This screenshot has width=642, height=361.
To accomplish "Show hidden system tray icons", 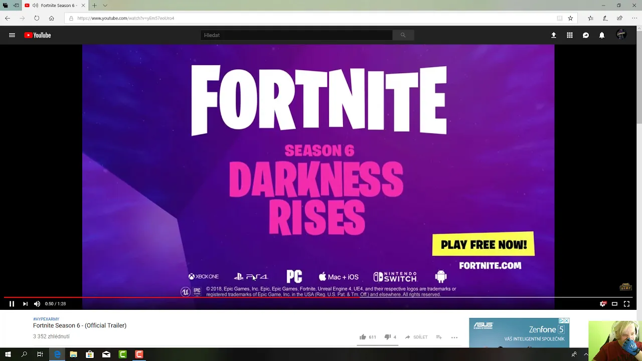I will pyautogui.click(x=586, y=354).
